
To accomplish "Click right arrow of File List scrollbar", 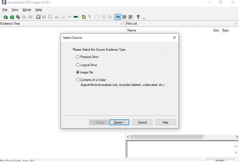I will 237,136.
